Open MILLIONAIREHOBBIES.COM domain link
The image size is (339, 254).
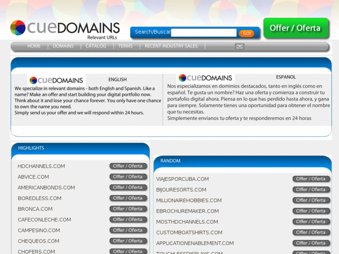point(189,200)
